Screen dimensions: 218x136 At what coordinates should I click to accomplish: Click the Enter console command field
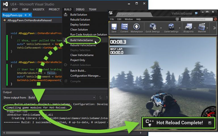[197, 19]
